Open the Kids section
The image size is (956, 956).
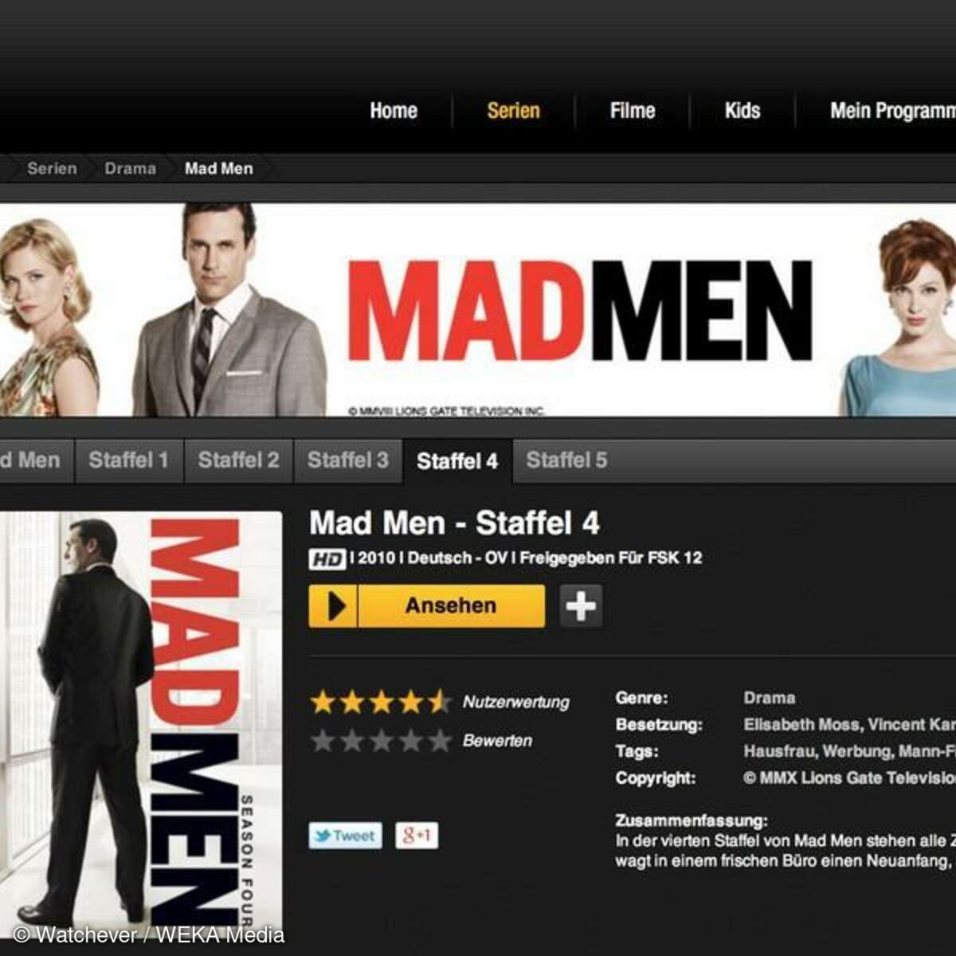(742, 111)
